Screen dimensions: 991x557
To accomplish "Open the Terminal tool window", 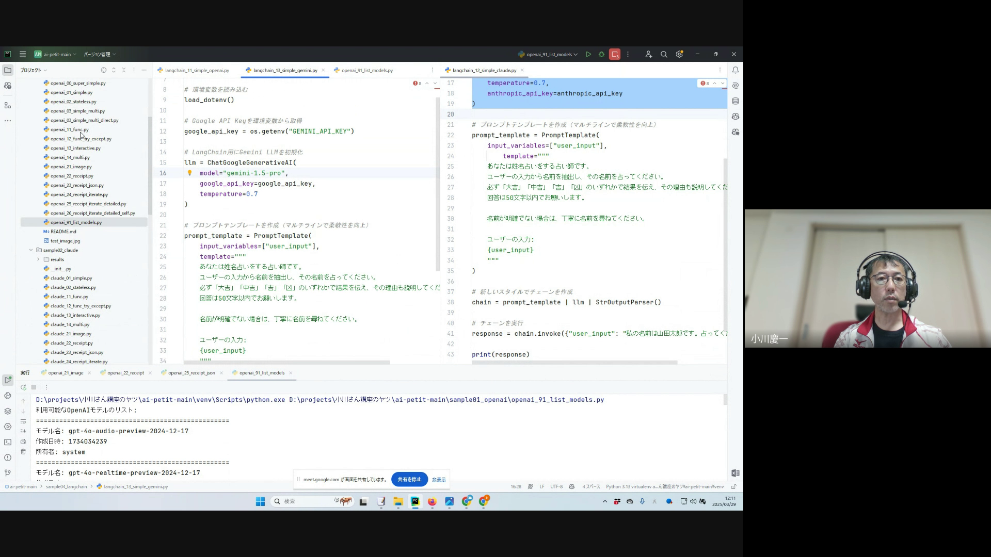I will 8,442.
